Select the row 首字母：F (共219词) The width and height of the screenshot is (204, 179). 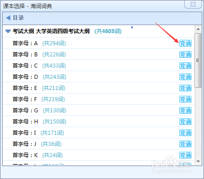99,99
